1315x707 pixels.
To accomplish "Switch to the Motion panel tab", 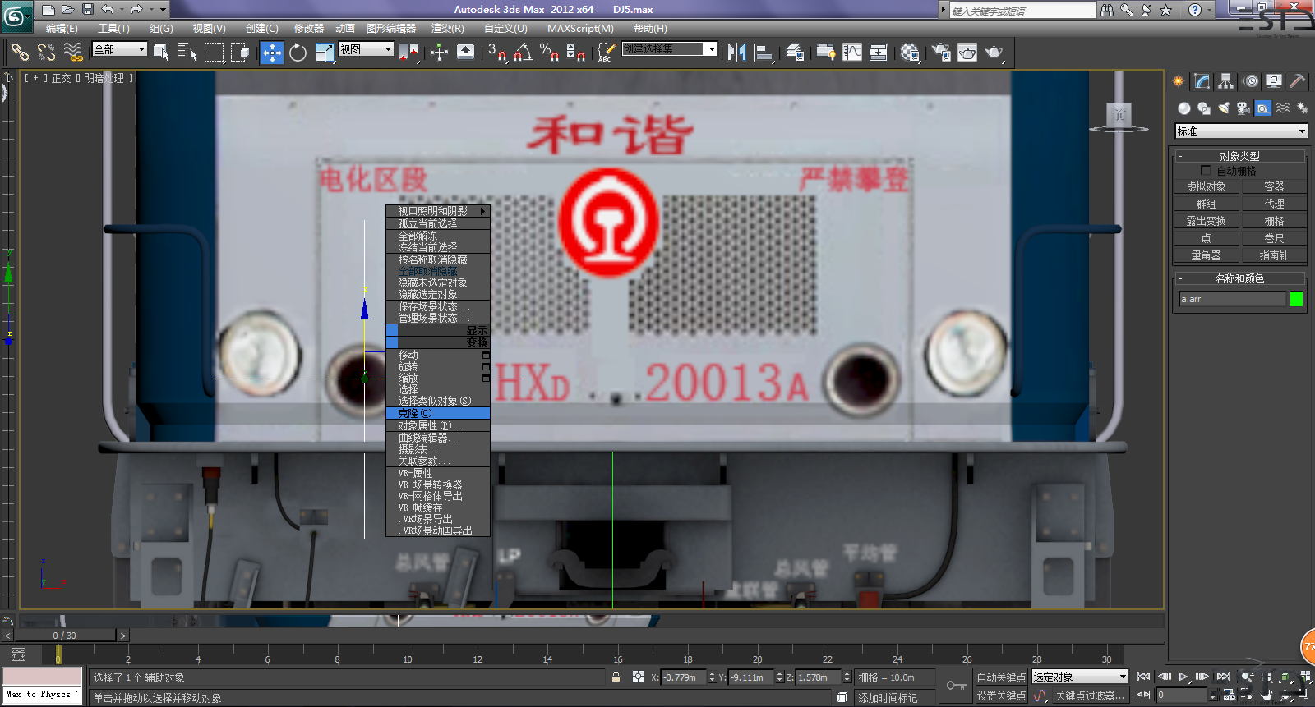I will tap(1251, 81).
